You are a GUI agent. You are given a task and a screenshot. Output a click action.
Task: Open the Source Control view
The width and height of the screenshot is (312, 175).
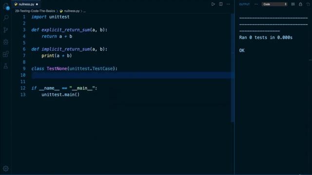pos(6,30)
